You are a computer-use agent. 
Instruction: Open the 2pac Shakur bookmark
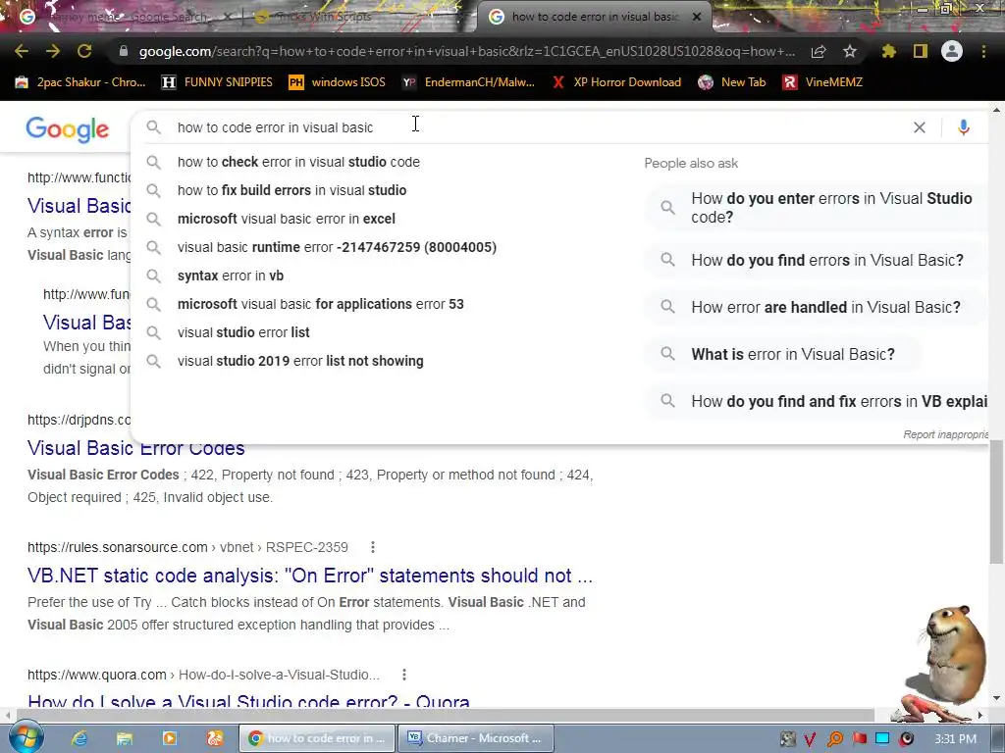click(x=80, y=82)
